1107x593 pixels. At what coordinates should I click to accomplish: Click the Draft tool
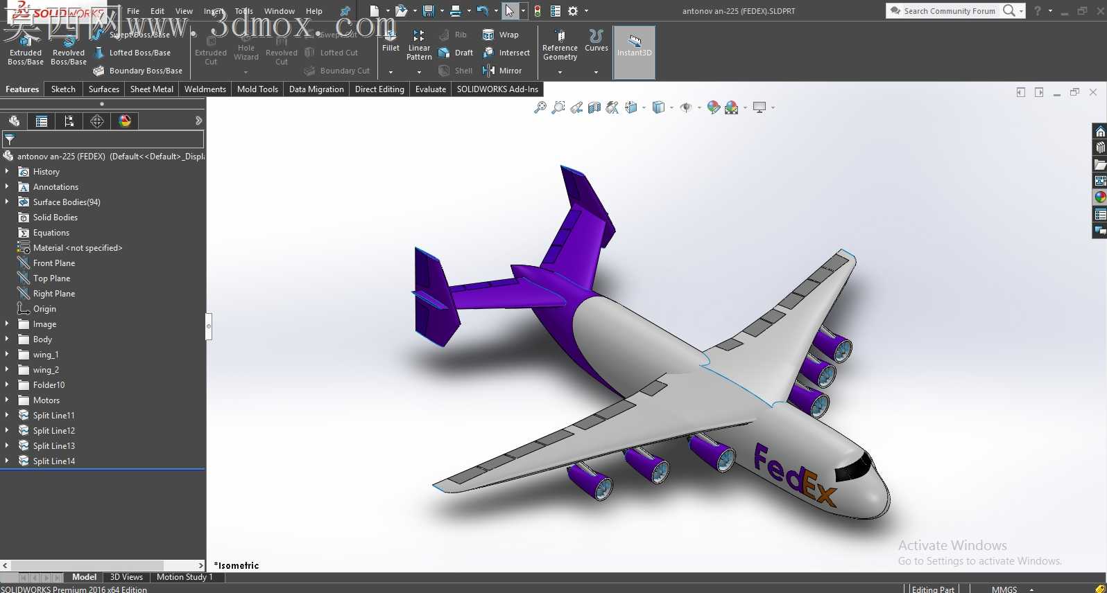[456, 53]
